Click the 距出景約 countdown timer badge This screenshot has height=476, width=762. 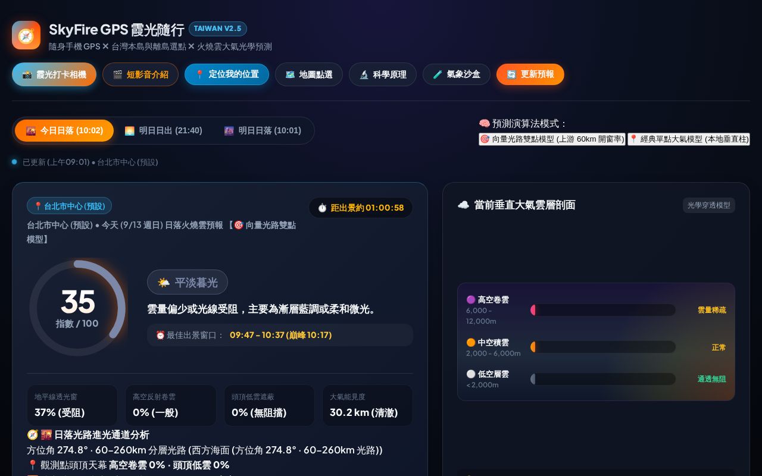(361, 208)
